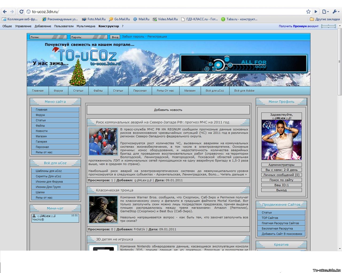Viewport: 342px width, 273px height.
Task: Open Mail.Ru bookmark
Action: pos(141,19)
